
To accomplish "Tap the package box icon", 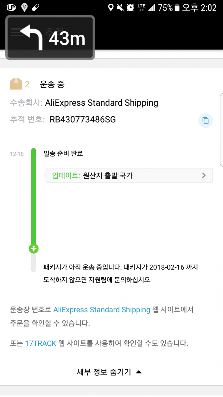I will click(x=16, y=84).
